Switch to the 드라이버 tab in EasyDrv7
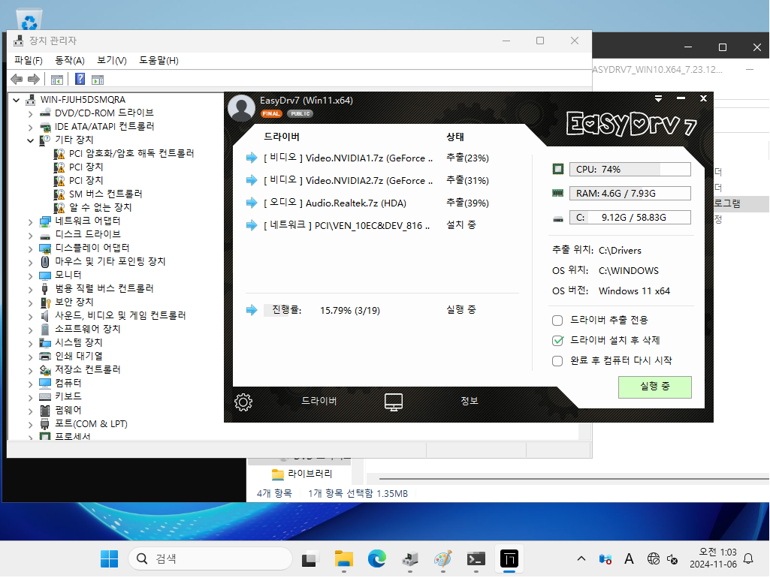This screenshot has height=578, width=770. [319, 401]
